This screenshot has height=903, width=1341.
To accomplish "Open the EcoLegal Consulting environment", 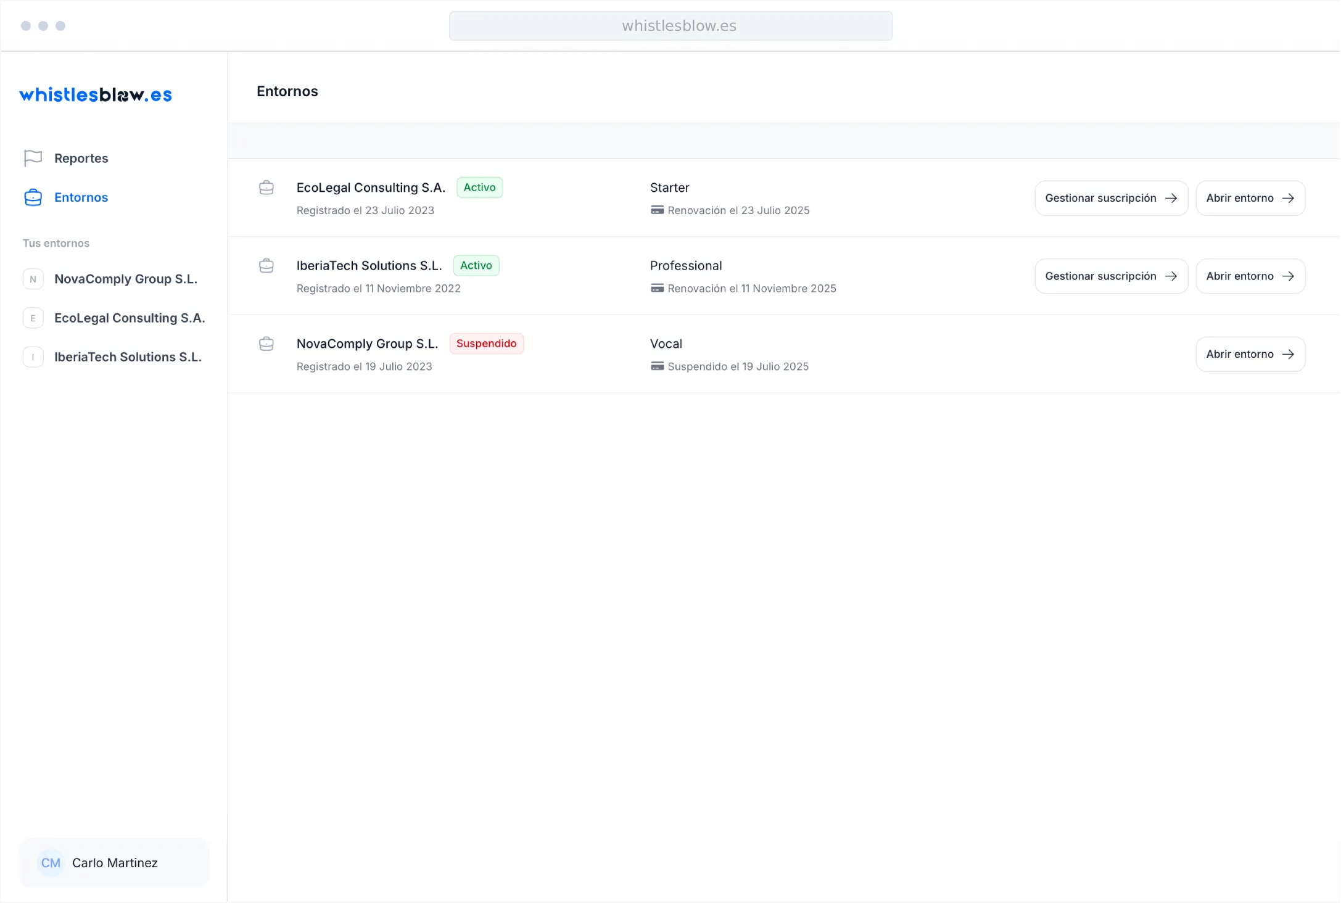I will [x=1250, y=198].
